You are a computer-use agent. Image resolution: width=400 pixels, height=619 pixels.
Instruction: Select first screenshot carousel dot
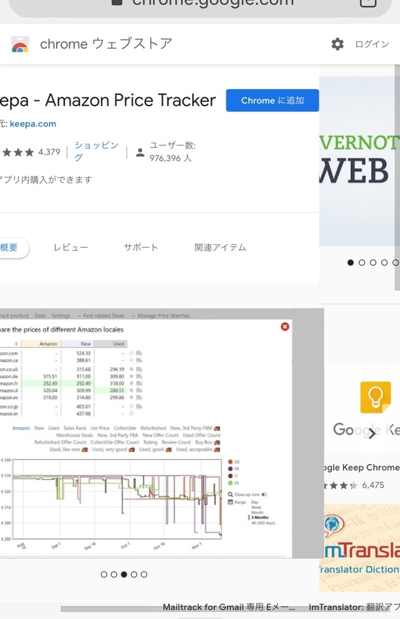tap(104, 574)
